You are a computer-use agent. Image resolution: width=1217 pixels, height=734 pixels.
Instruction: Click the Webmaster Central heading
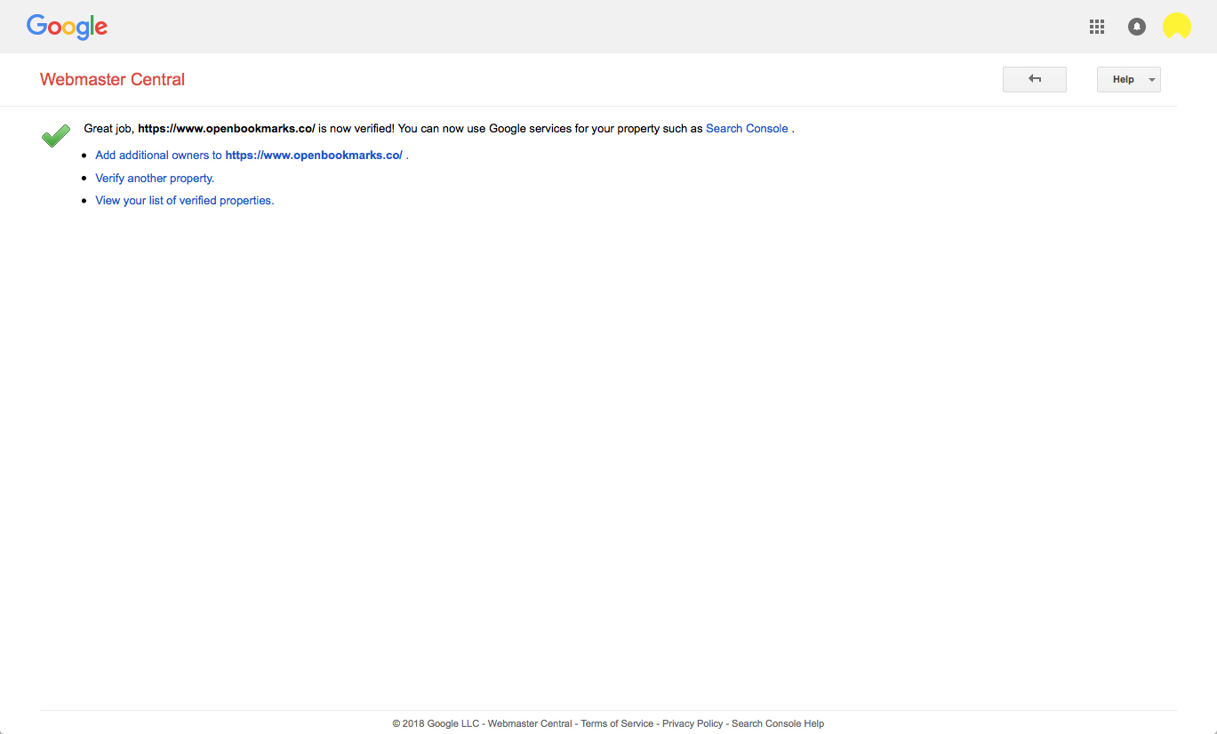113,79
